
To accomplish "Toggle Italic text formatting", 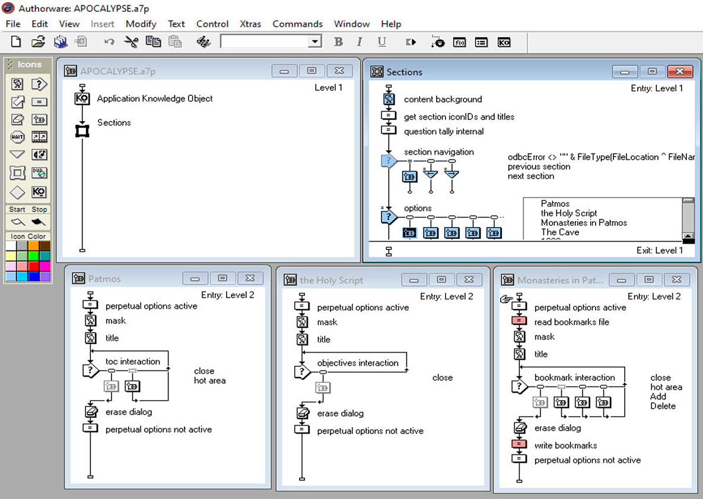I will (x=360, y=42).
